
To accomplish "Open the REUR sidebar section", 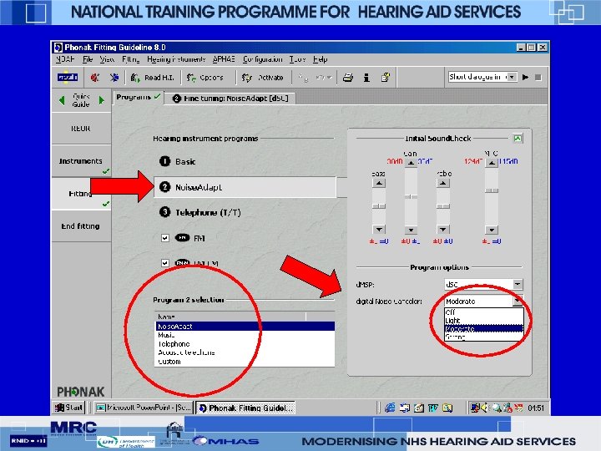I will pos(81,129).
